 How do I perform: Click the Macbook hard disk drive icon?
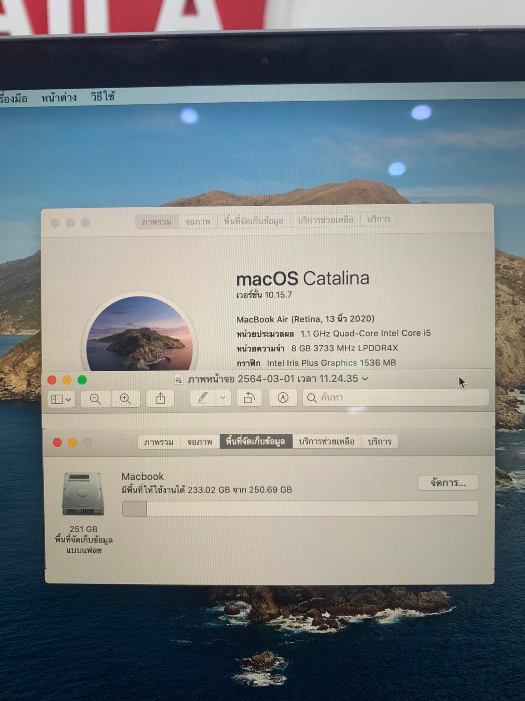[x=83, y=493]
